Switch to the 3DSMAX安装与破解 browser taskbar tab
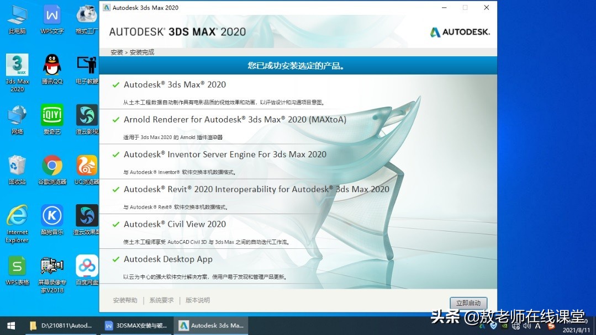This screenshot has width=596, height=335. pos(136,326)
